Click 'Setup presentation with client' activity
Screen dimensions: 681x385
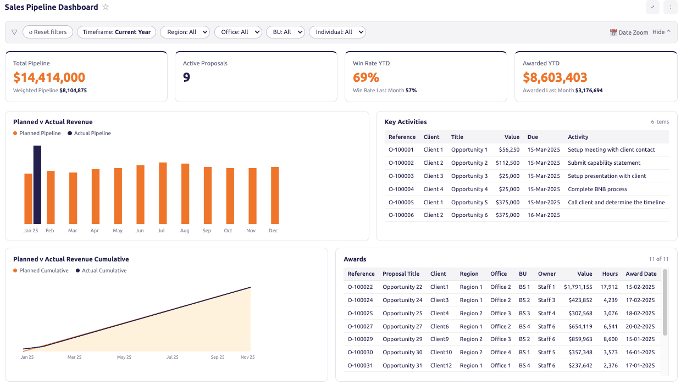[x=607, y=176]
